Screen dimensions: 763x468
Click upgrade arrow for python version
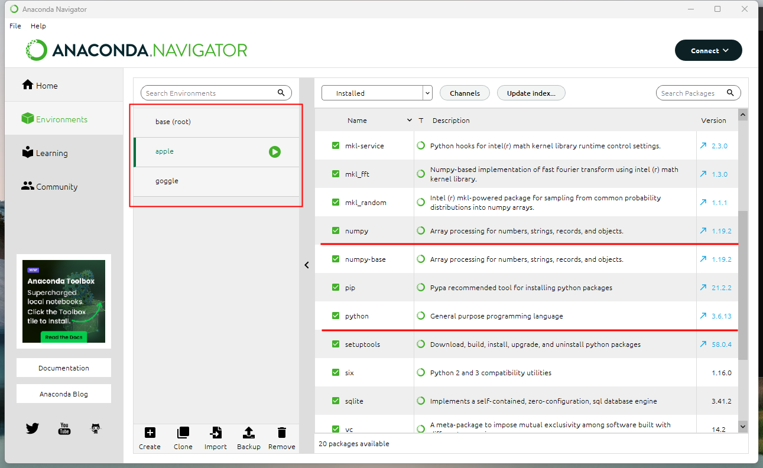coord(703,316)
